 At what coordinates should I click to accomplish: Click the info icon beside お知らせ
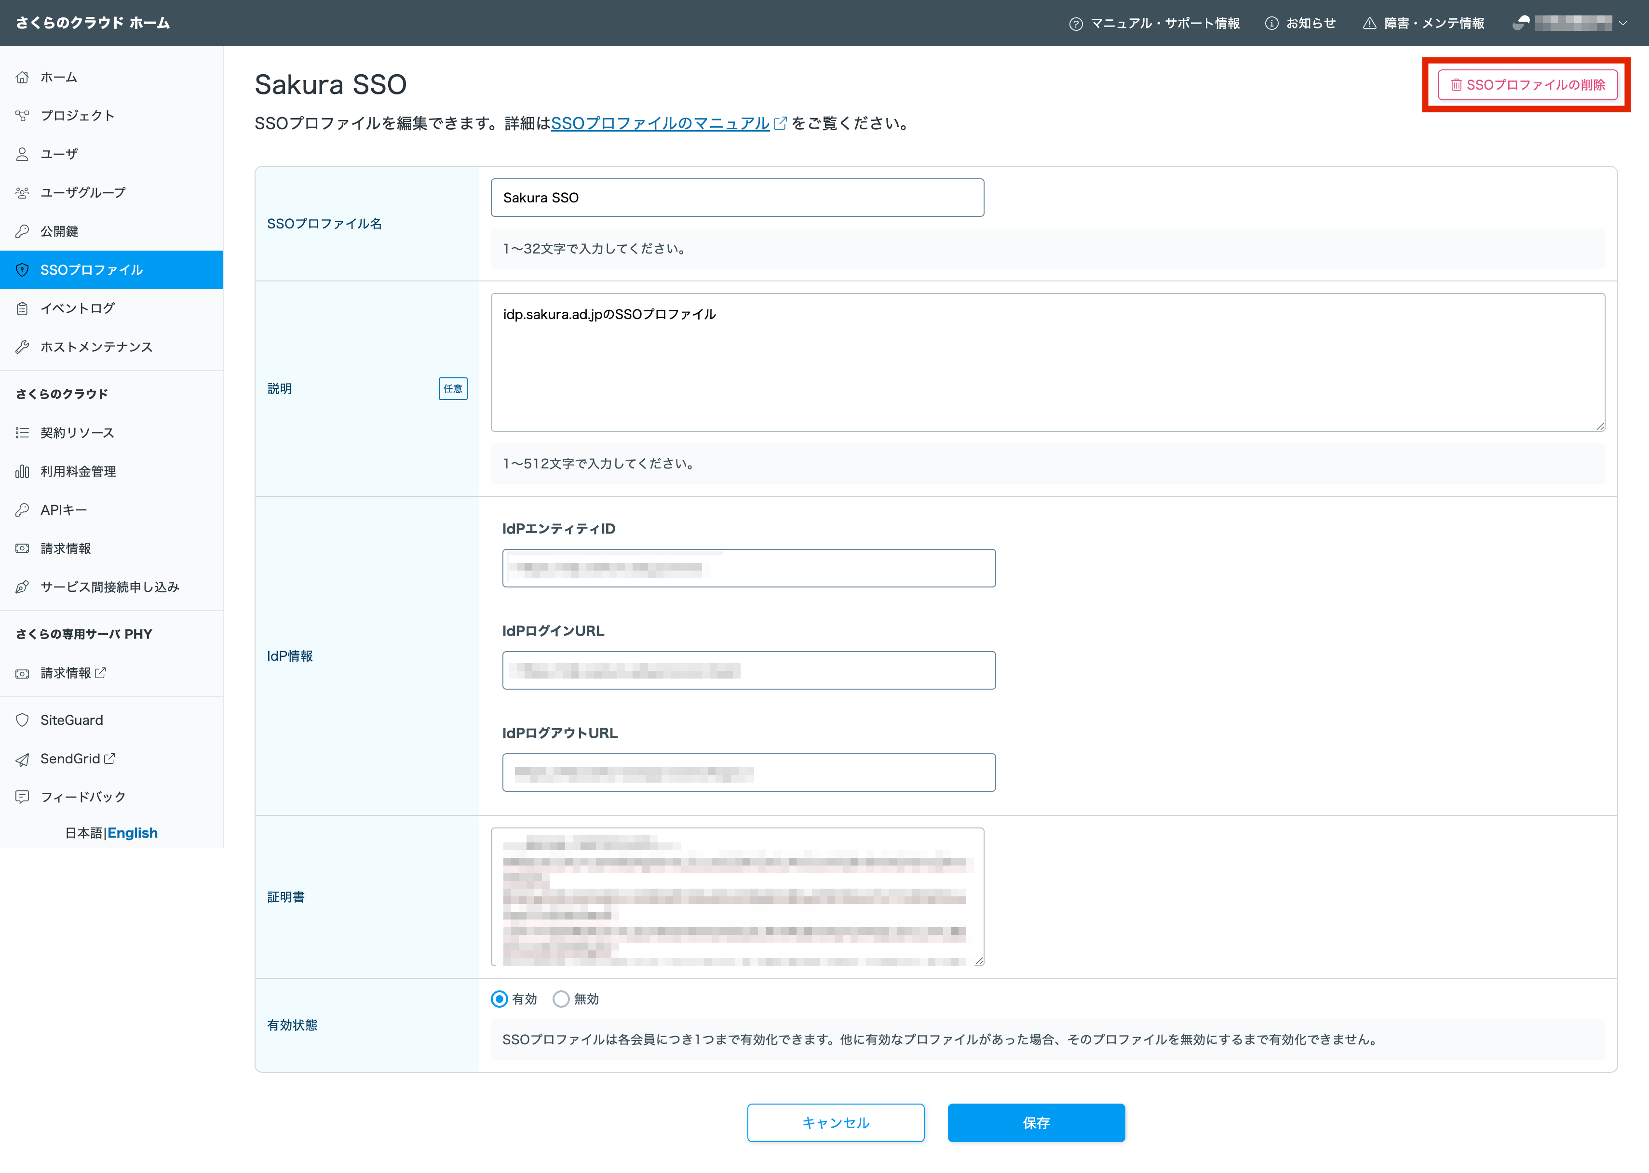pyautogui.click(x=1272, y=24)
